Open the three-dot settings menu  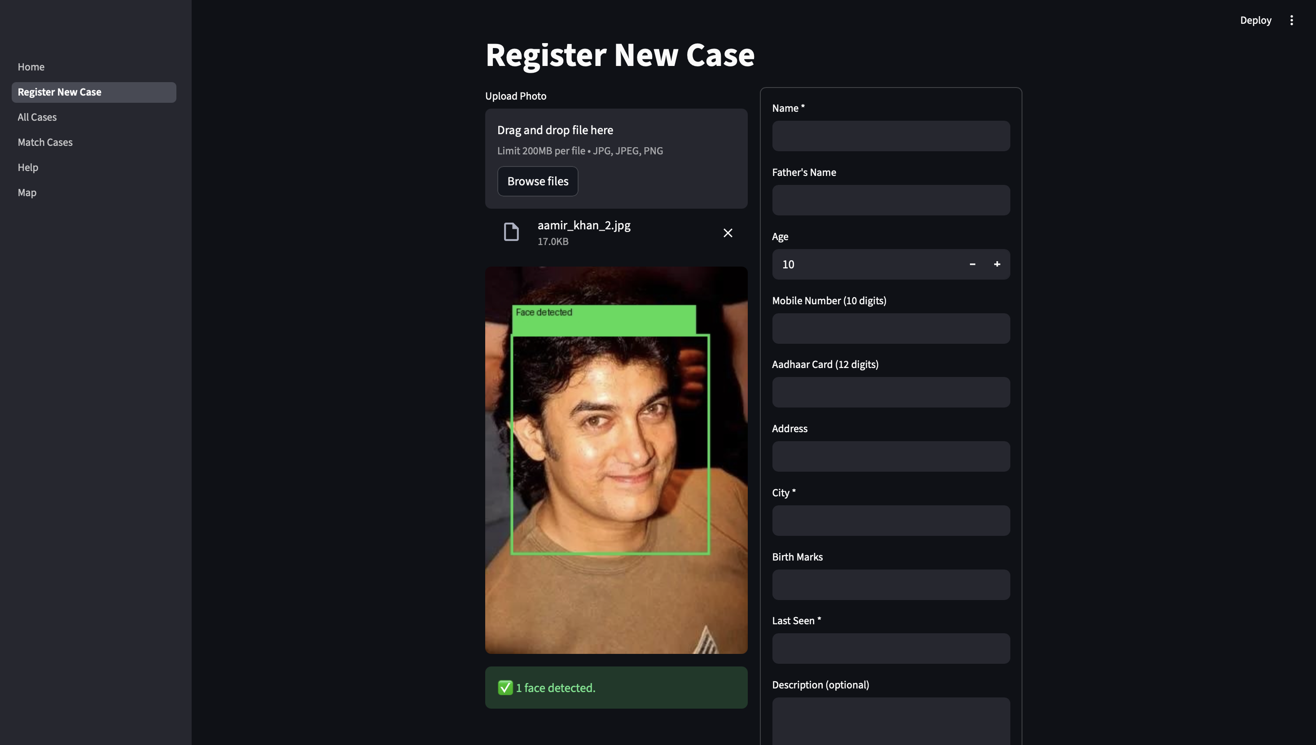click(1291, 20)
